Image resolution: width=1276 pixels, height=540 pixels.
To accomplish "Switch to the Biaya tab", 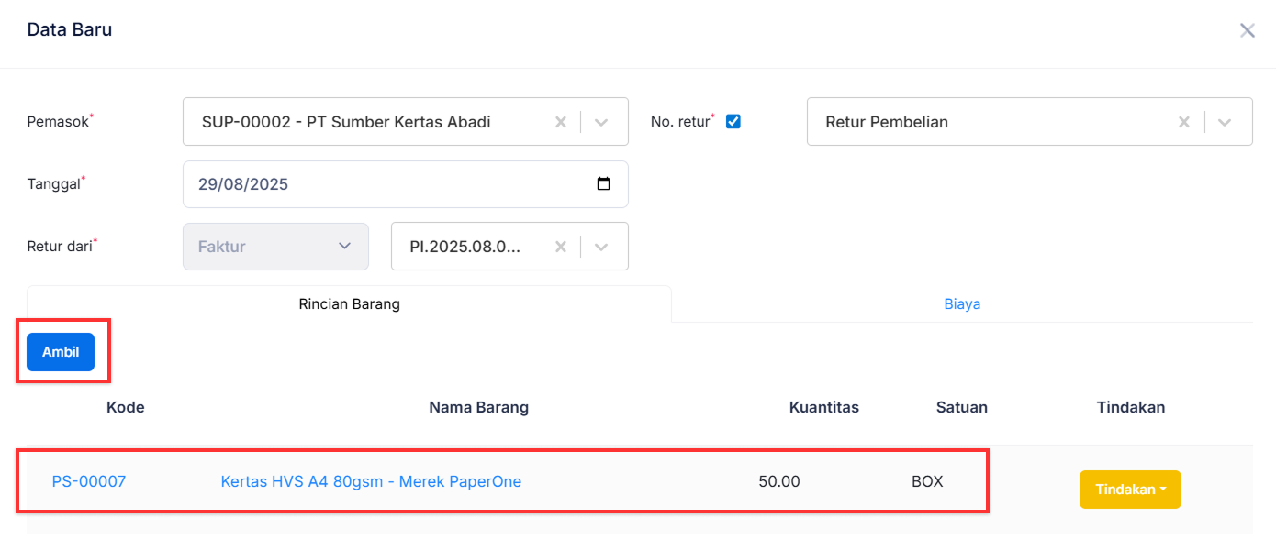I will click(x=962, y=303).
